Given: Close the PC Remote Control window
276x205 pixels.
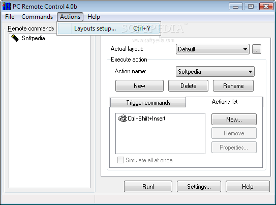Looking at the screenshot, I should [x=266, y=7].
